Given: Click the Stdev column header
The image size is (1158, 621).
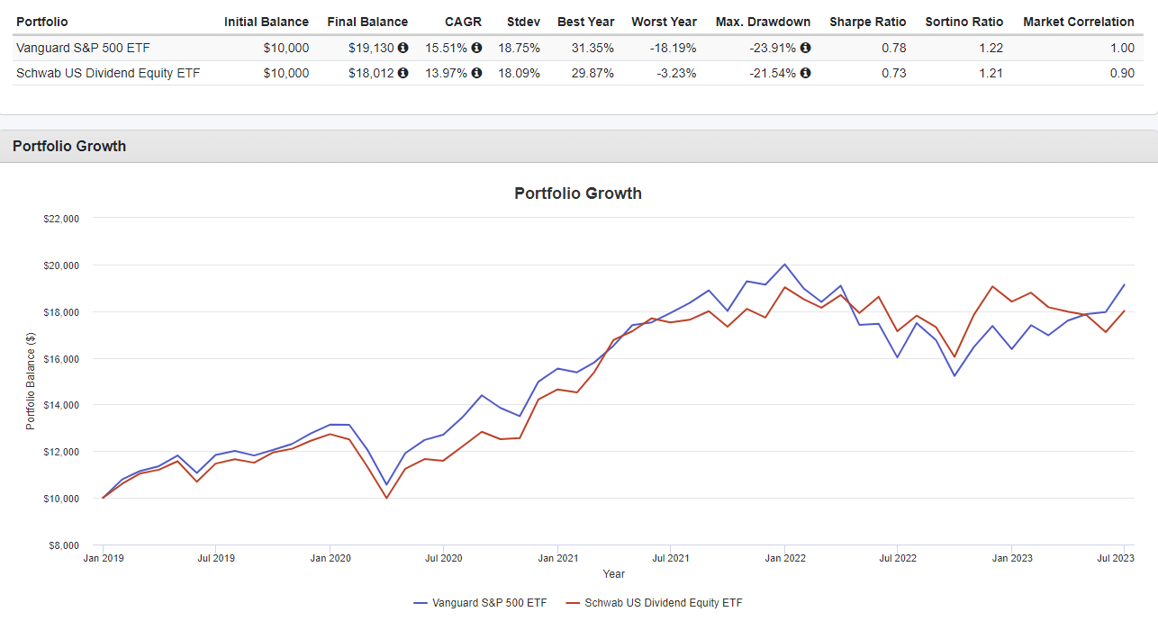Looking at the screenshot, I should (523, 22).
